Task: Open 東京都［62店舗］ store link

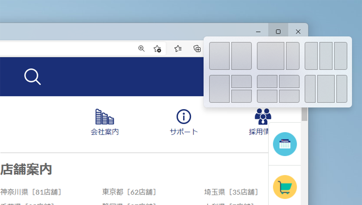Action: click(129, 192)
